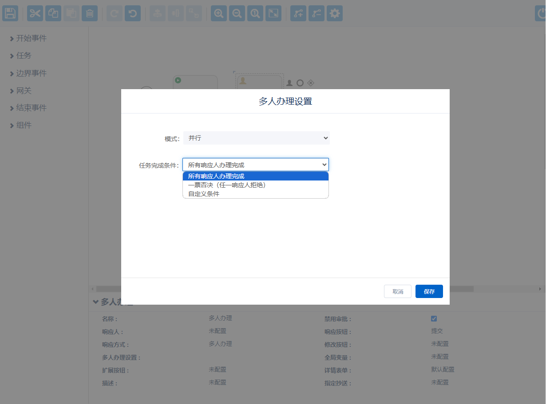Image resolution: width=546 pixels, height=404 pixels.
Task: Select the 一票否决 option
Action: tap(227, 185)
